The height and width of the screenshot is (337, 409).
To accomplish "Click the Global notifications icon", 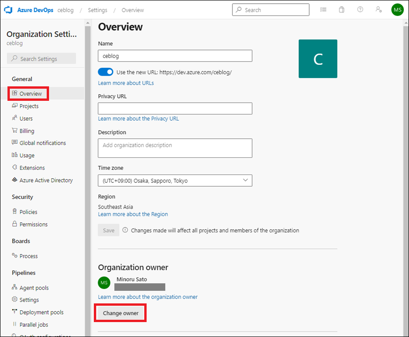I will (14, 142).
